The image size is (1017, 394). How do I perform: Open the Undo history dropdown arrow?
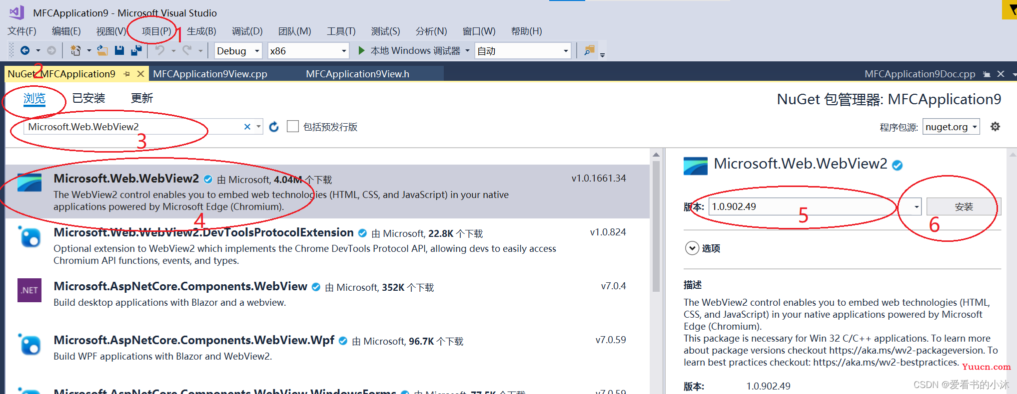(x=173, y=50)
